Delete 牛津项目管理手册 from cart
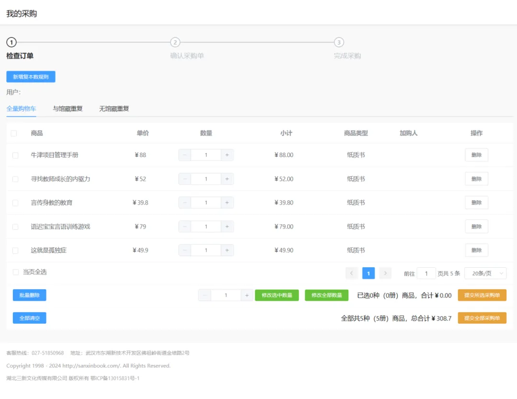This screenshot has height=399, width=517. tap(476, 155)
